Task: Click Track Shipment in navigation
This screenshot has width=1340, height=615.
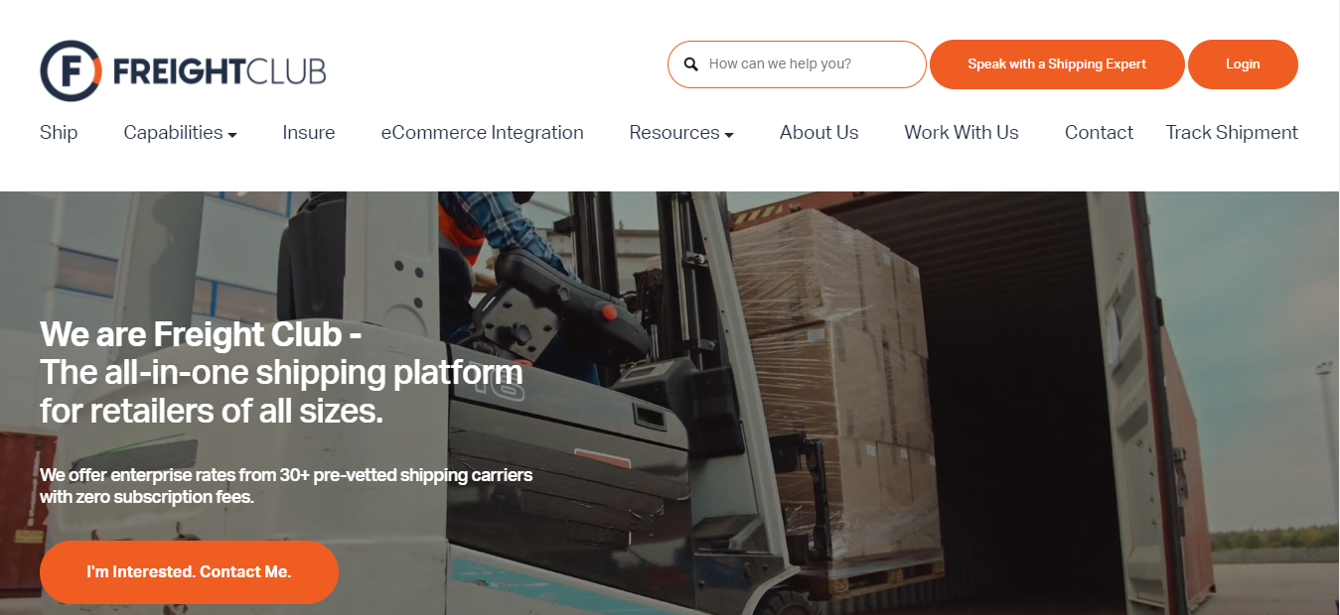Action: pyautogui.click(x=1232, y=133)
